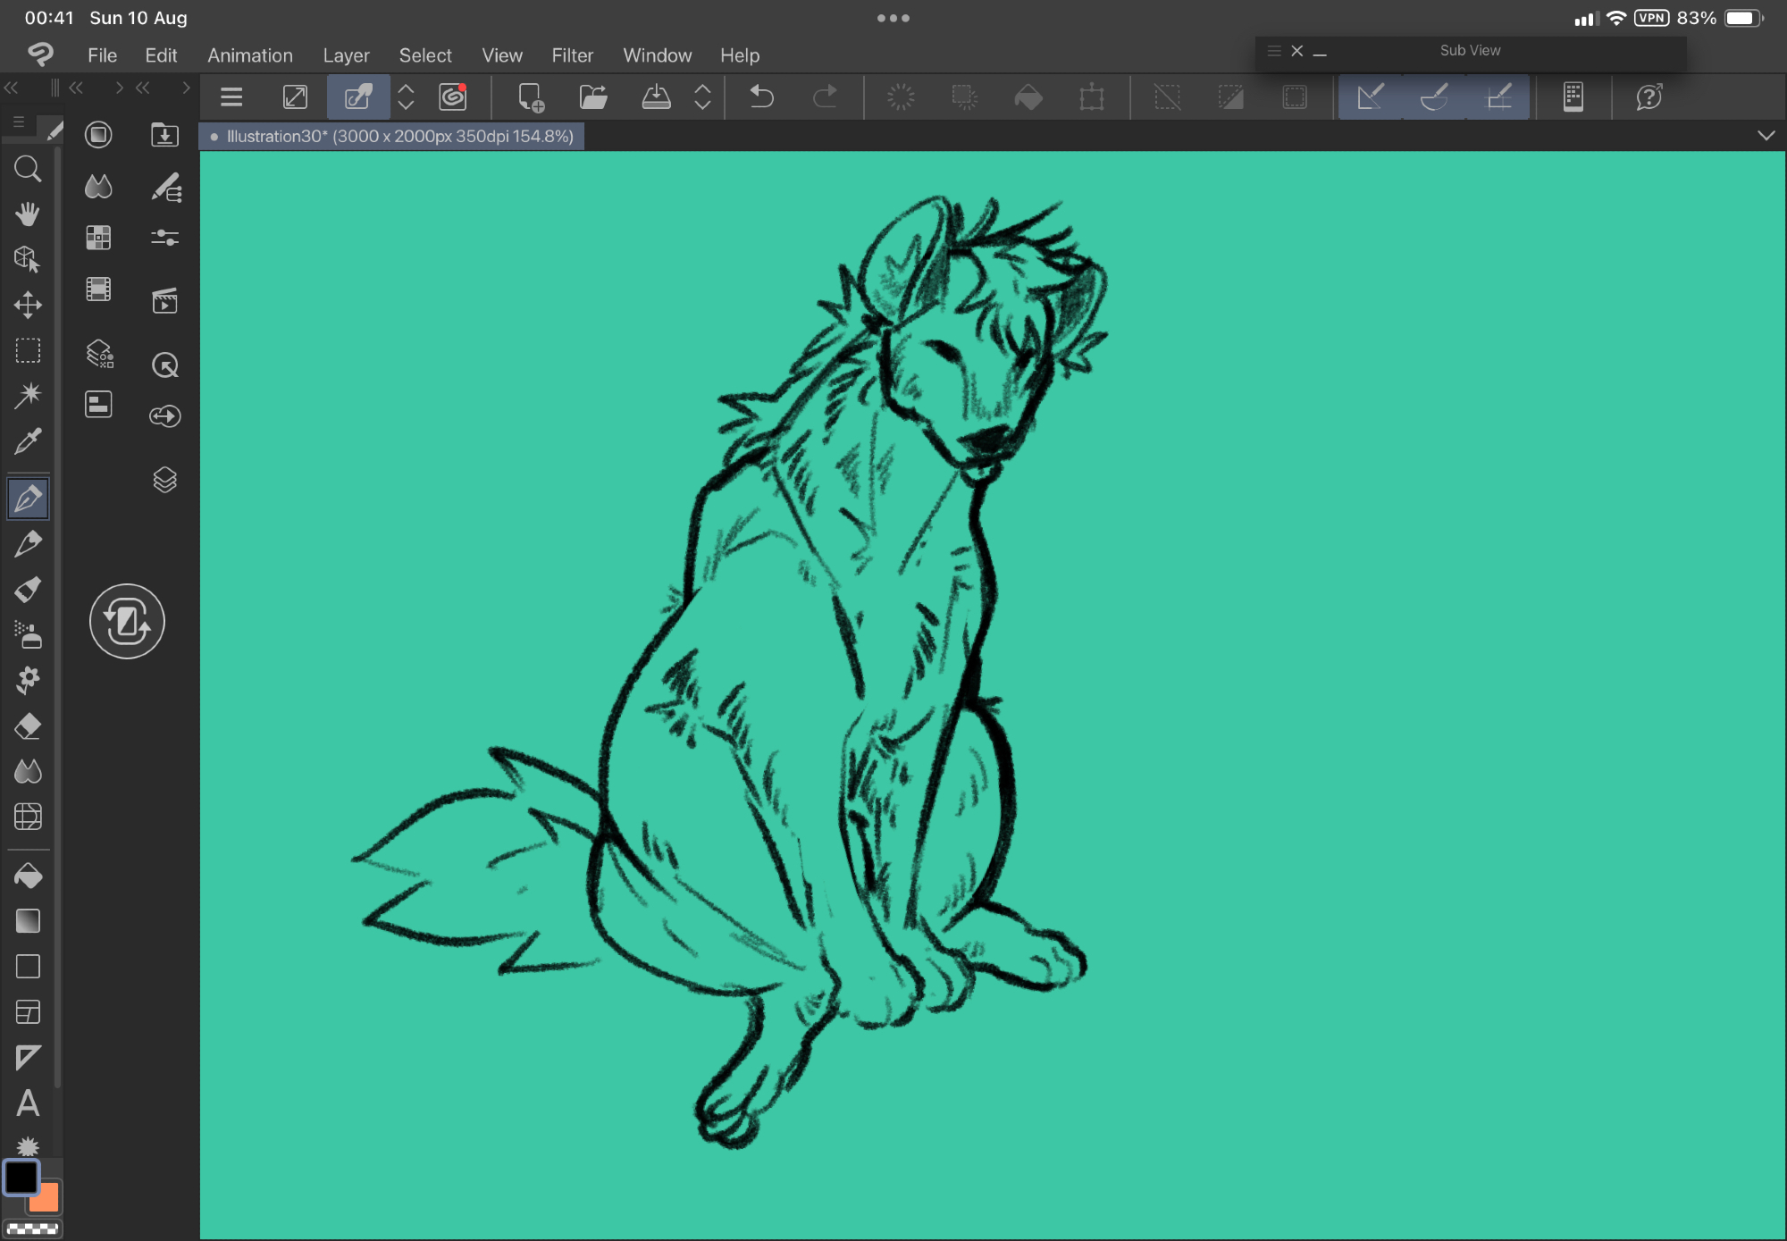This screenshot has width=1787, height=1241.
Task: Select the Illustration30 canvas tab
Action: click(393, 136)
